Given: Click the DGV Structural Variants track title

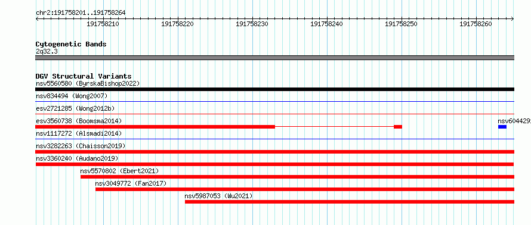Looking at the screenshot, I should click(84, 76).
